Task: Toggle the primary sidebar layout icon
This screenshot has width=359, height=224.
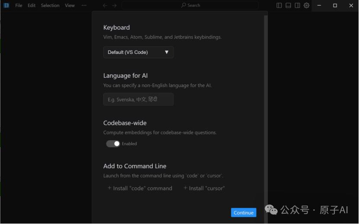Action: pos(279,6)
